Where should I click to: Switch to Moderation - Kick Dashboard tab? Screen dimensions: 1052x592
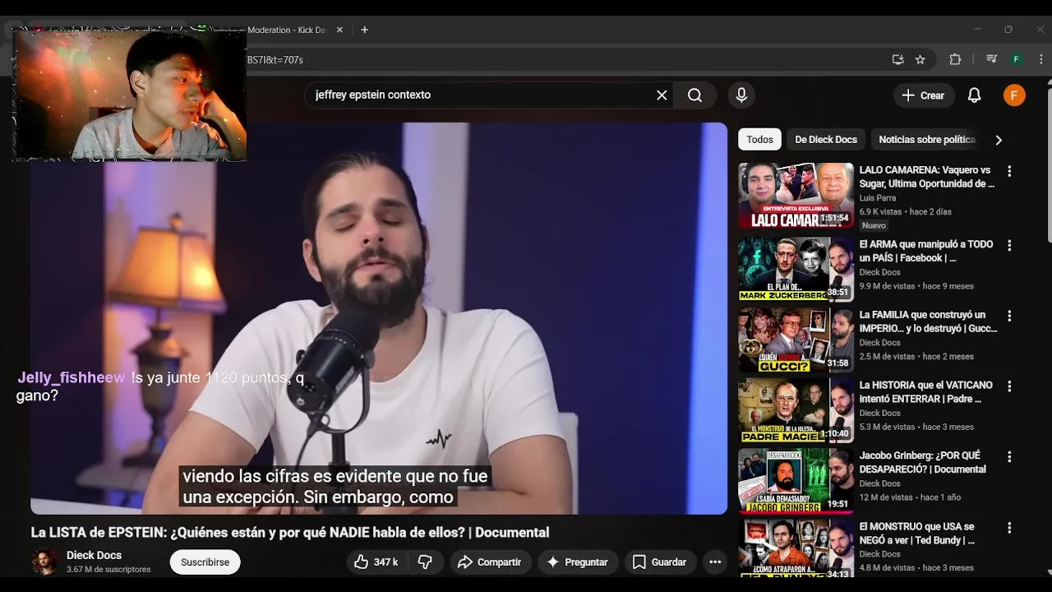pos(288,30)
